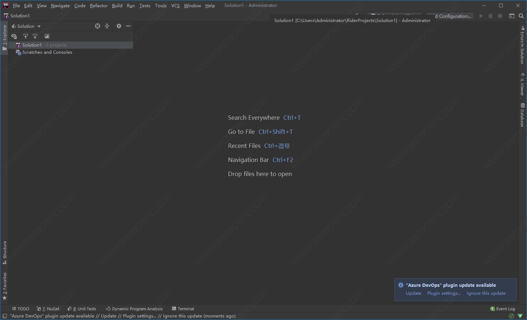Image resolution: width=527 pixels, height=320 pixels.
Task: Open the 7: NuGet tool window
Action: 48,309
